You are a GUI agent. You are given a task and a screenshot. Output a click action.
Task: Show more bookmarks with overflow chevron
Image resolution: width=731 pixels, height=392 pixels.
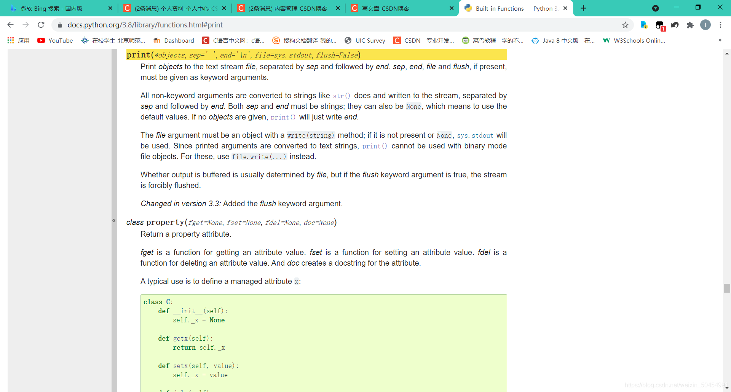(x=720, y=40)
